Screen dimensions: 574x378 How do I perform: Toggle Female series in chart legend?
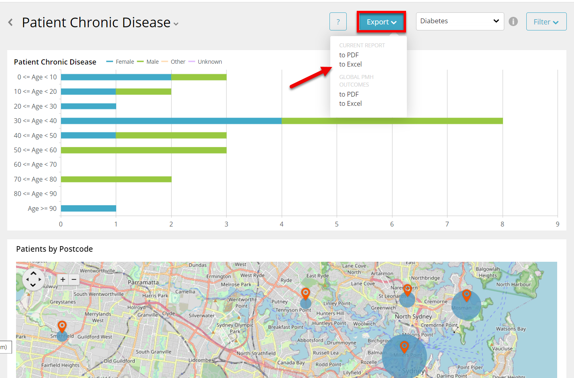pos(120,62)
